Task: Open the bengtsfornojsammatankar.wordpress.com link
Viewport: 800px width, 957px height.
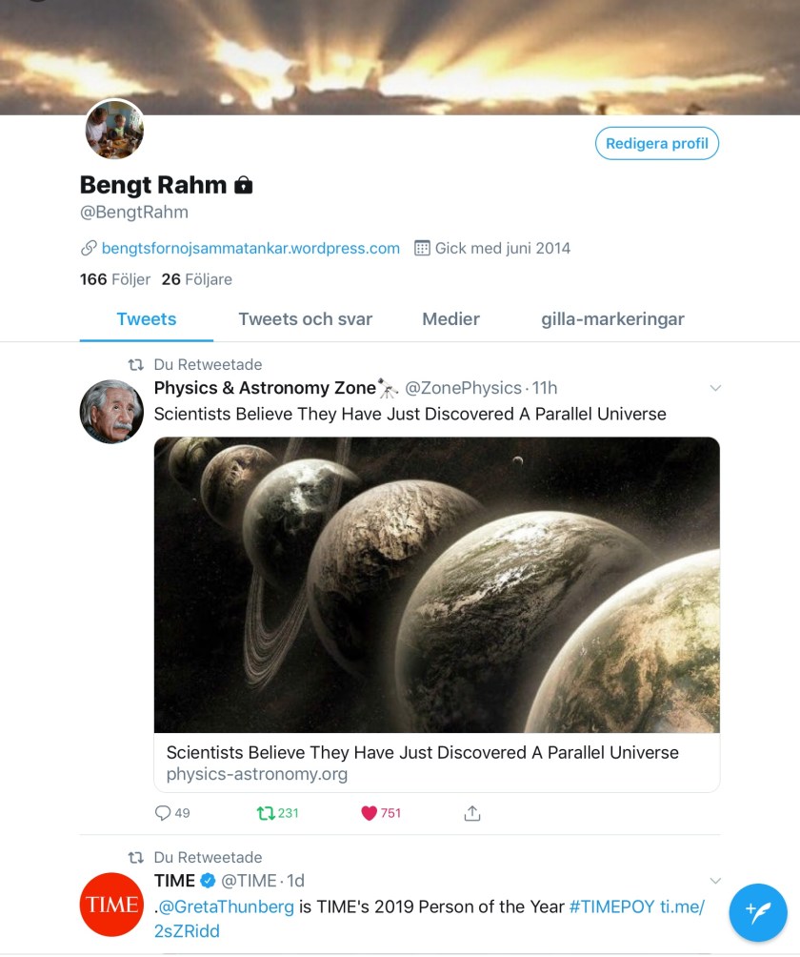Action: coord(250,248)
